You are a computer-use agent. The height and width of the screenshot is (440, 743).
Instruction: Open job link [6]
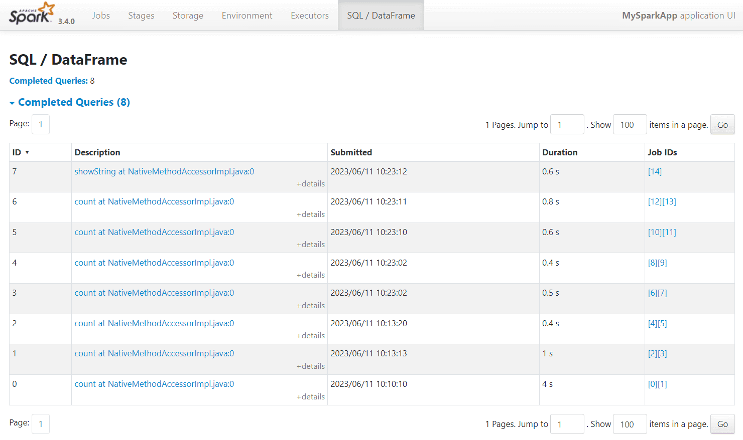653,293
